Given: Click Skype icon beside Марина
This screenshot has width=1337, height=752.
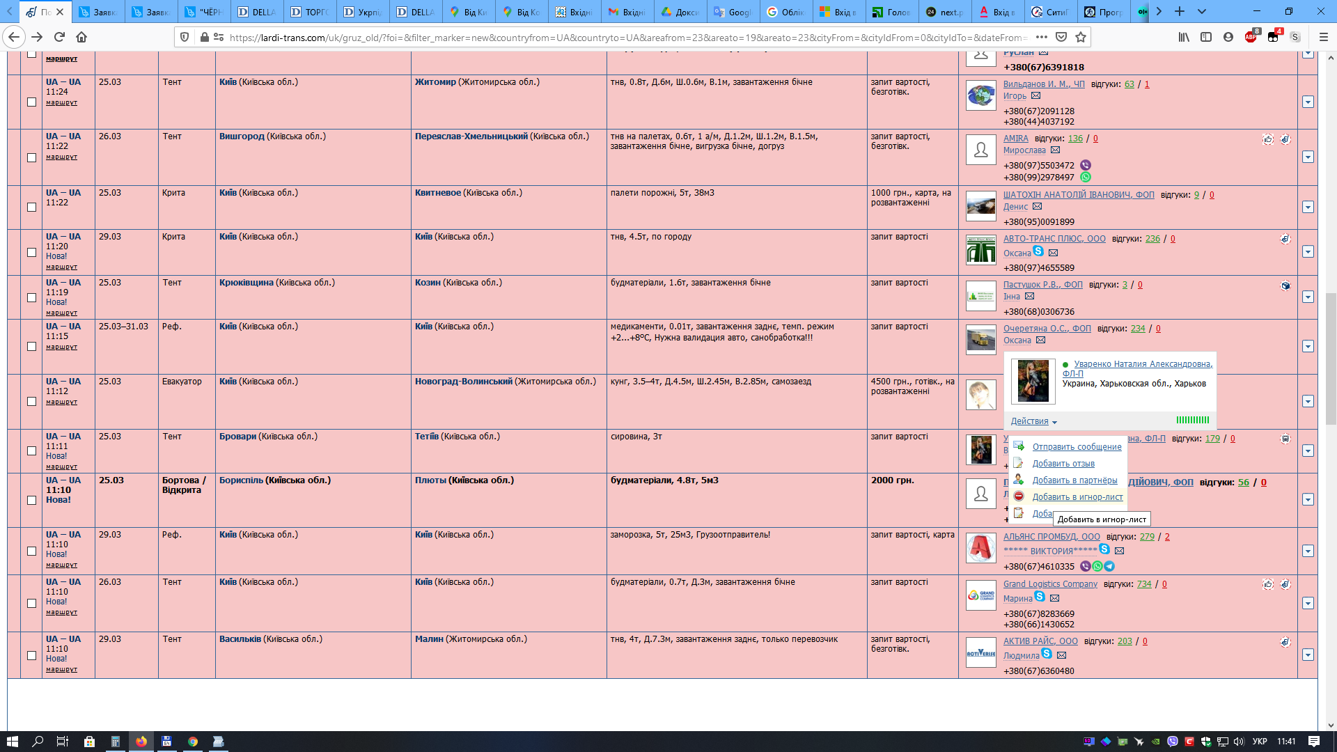Looking at the screenshot, I should (x=1040, y=597).
